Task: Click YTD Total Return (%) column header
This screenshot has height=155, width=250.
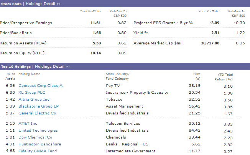Action: pos(224,77)
